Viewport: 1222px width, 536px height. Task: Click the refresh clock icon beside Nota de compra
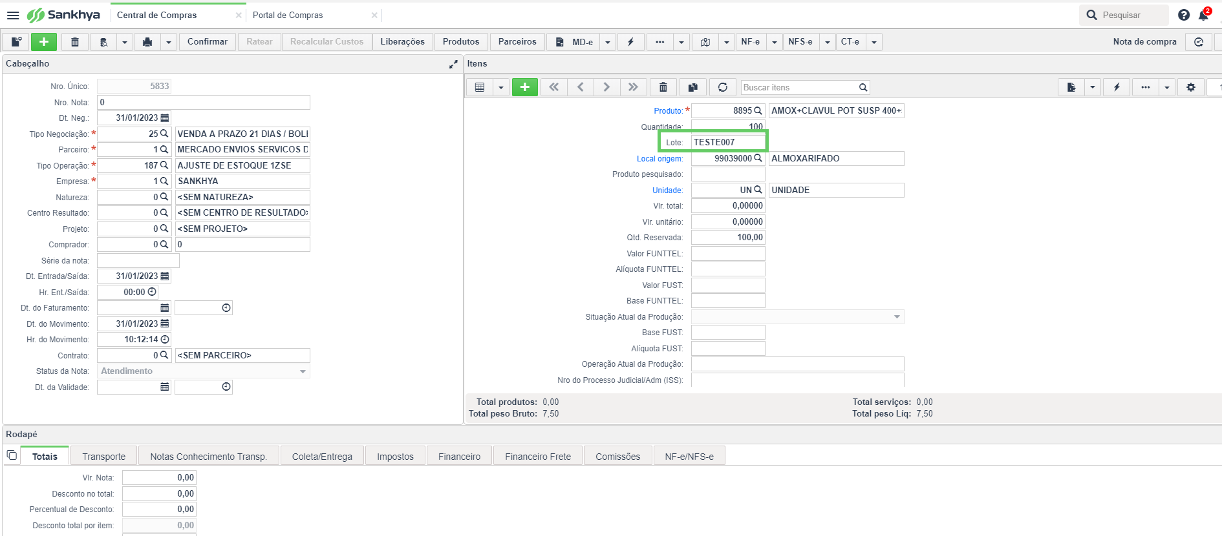click(1199, 41)
